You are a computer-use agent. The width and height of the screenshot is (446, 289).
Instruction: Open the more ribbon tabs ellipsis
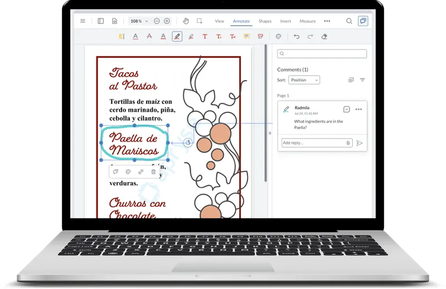click(x=327, y=21)
